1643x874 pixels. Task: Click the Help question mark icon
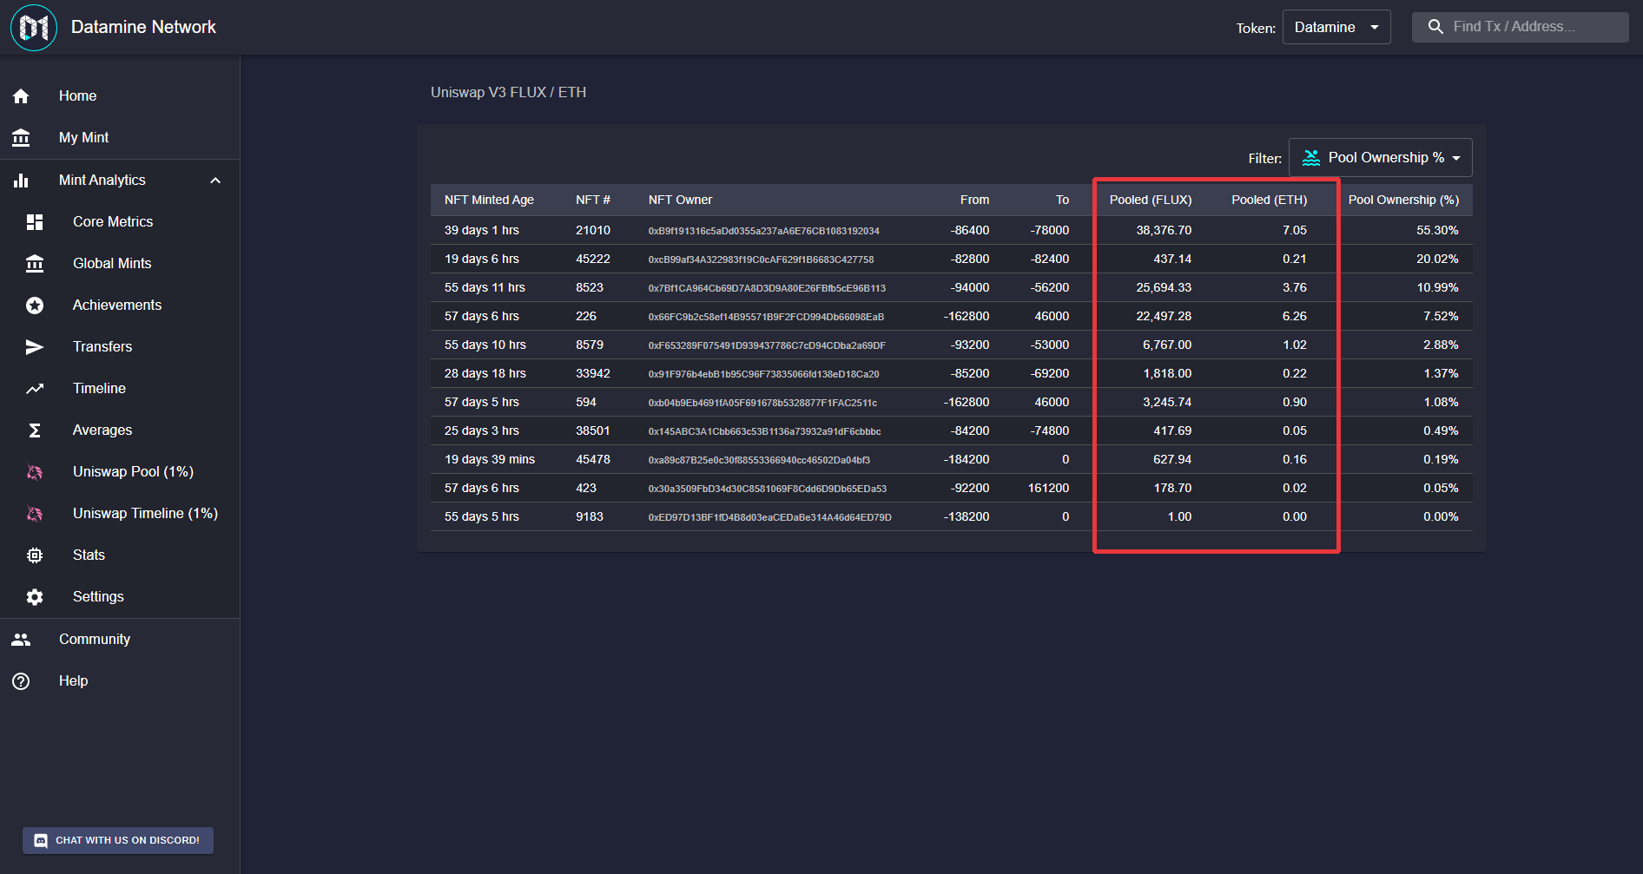coord(21,681)
